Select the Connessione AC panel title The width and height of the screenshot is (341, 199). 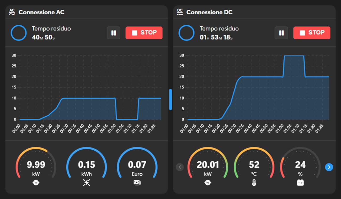41,12
